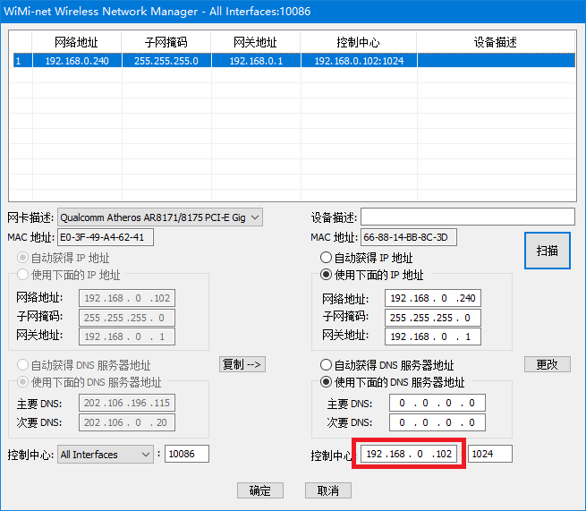Image resolution: width=586 pixels, height=511 pixels.
Task: Click the 扫描 scan button
Action: tap(547, 251)
